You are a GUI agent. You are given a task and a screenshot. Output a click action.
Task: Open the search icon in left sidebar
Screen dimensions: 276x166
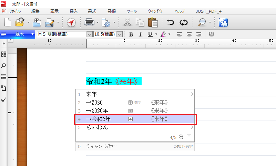(3, 66)
